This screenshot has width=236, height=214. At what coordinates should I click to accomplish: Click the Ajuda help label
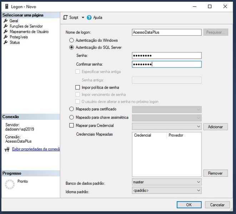coord(97,17)
